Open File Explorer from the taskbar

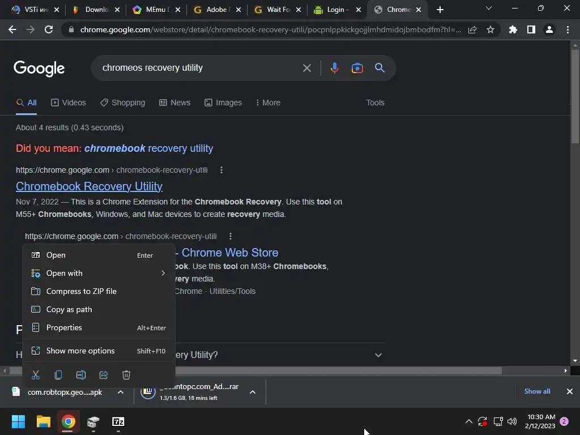click(x=43, y=421)
